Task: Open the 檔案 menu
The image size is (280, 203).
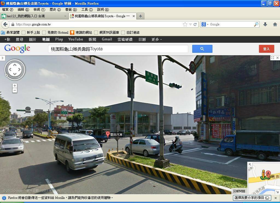Action: coord(8,10)
